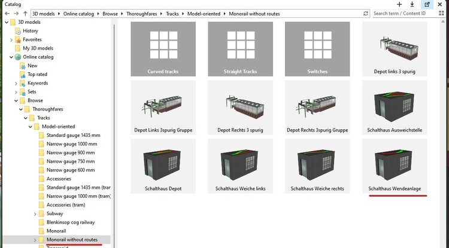Image resolution: width=449 pixels, height=248 pixels.
Task: Open the Switches category tile
Action: tap(317, 49)
